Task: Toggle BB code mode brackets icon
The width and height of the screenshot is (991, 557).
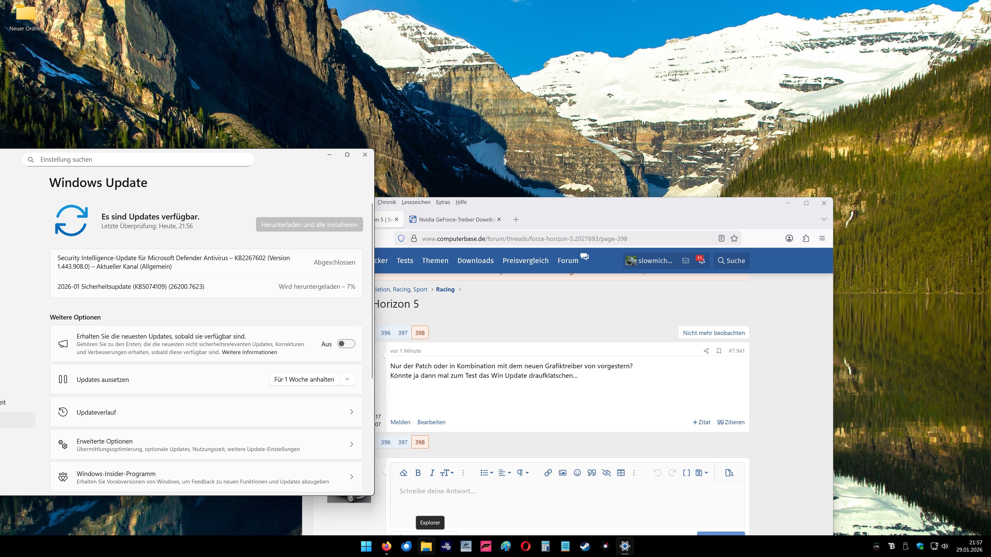Action: pos(686,473)
